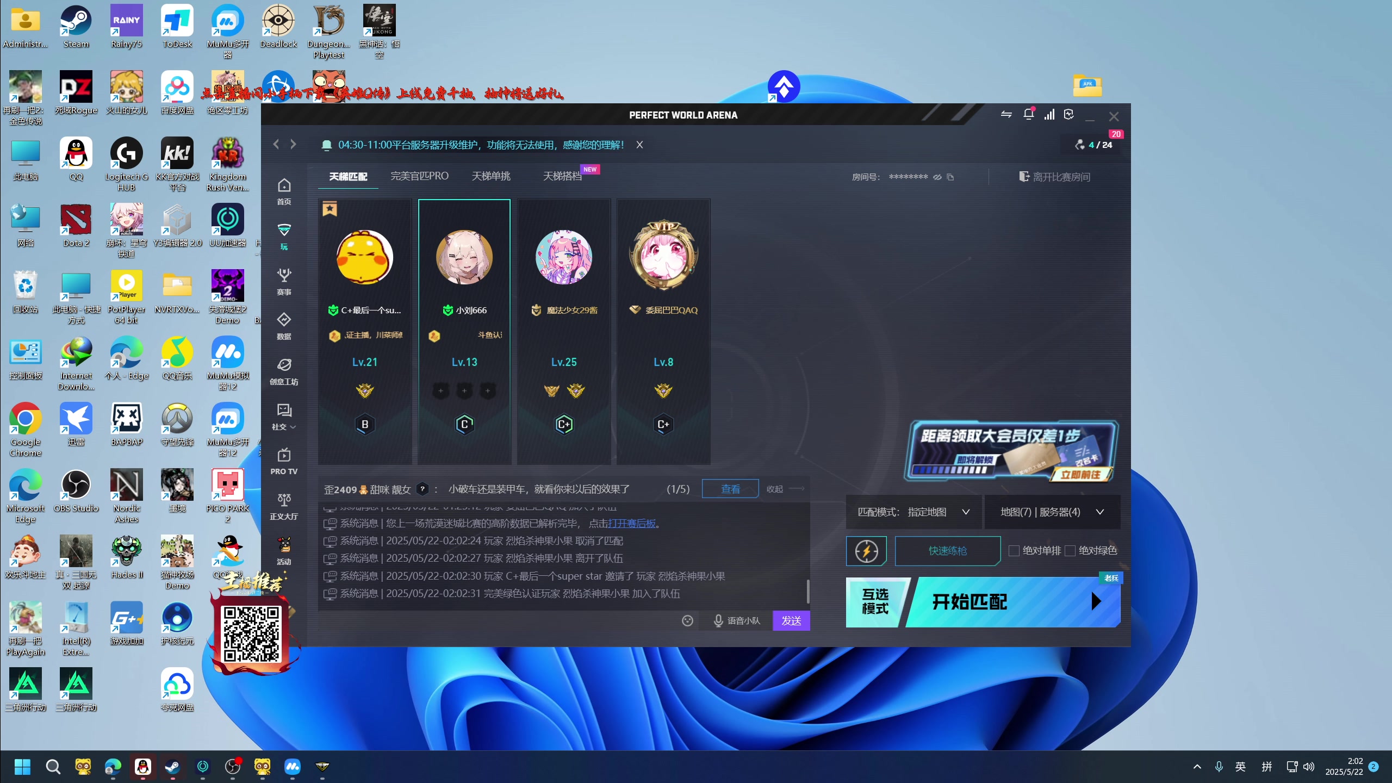1392x783 pixels.
Task: Open the online friends 4/24 counter
Action: click(1095, 145)
